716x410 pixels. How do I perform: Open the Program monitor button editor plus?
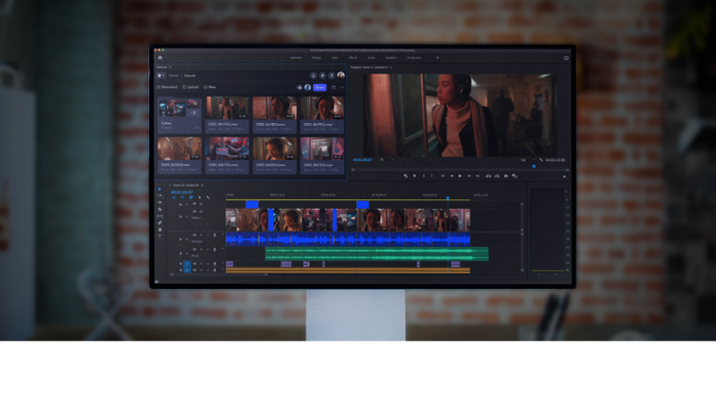click(x=565, y=176)
